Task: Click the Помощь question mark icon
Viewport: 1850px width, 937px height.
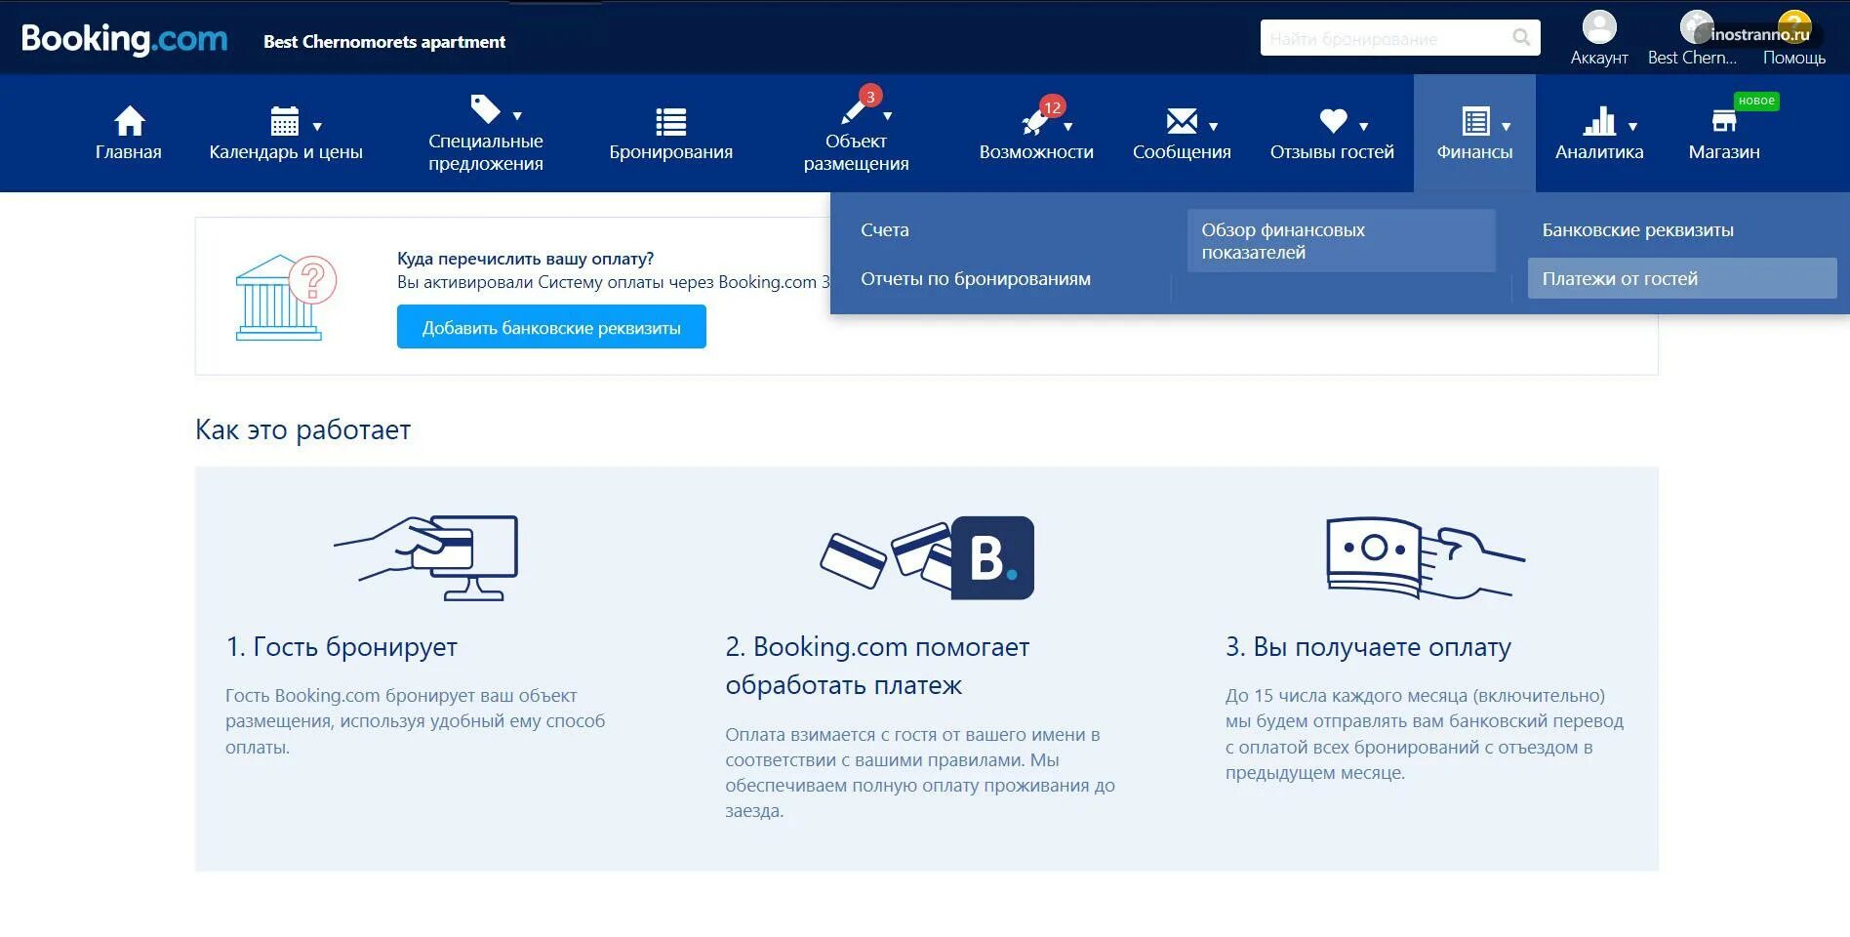Action: coord(1793,27)
